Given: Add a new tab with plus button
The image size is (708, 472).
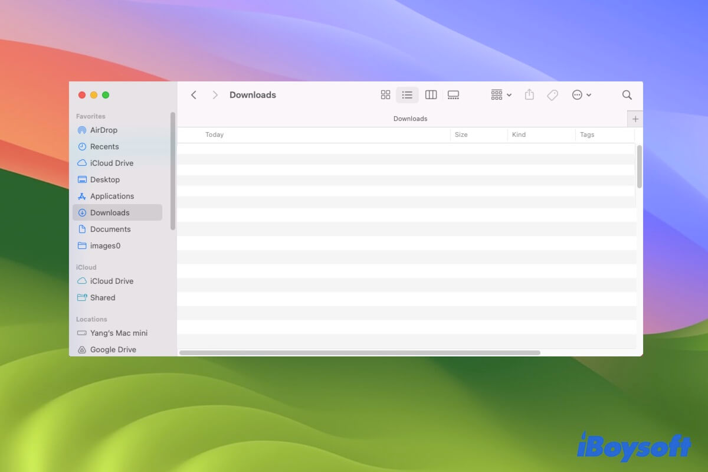Looking at the screenshot, I should point(635,119).
